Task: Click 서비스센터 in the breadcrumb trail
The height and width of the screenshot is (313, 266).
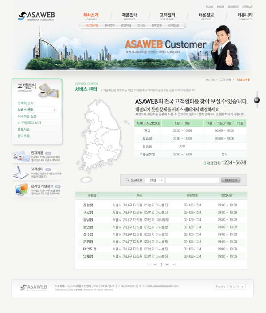Action: 243,79
